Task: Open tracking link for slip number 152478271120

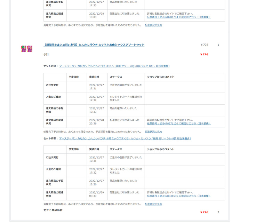Action: [x=179, y=124]
